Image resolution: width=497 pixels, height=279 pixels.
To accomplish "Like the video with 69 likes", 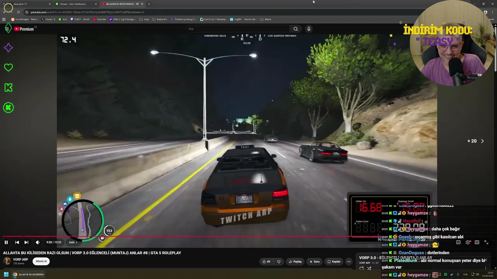I will (x=266, y=262).
